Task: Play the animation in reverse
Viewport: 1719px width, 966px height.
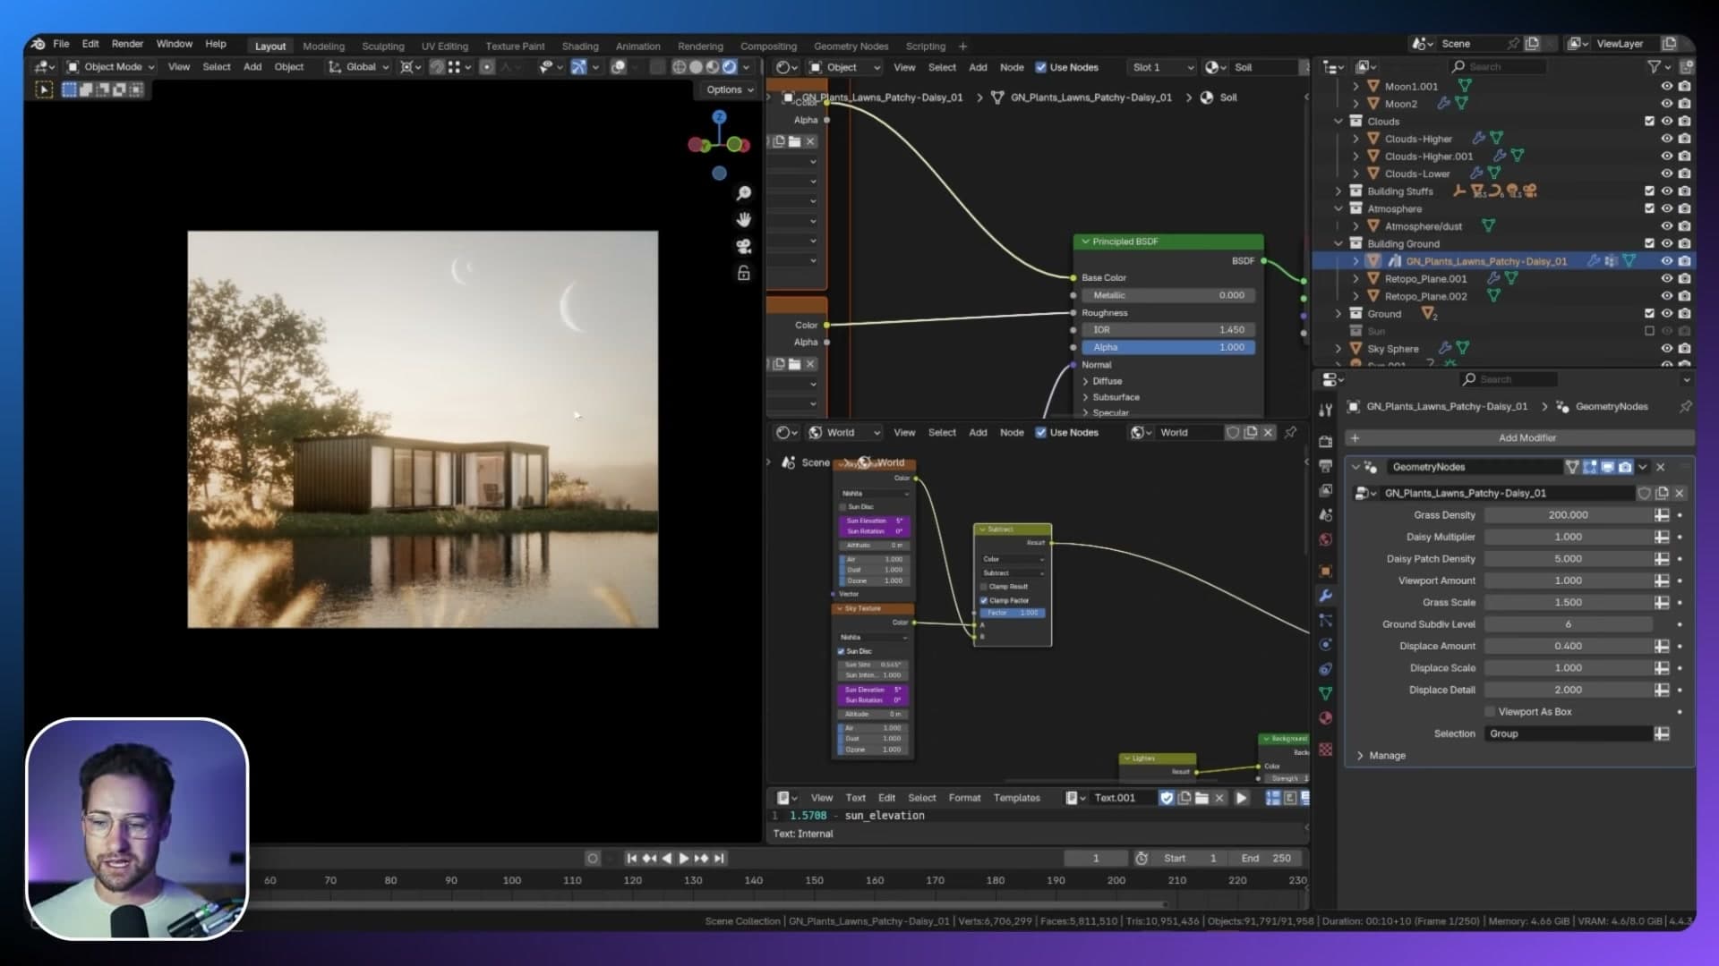Action: point(666,859)
